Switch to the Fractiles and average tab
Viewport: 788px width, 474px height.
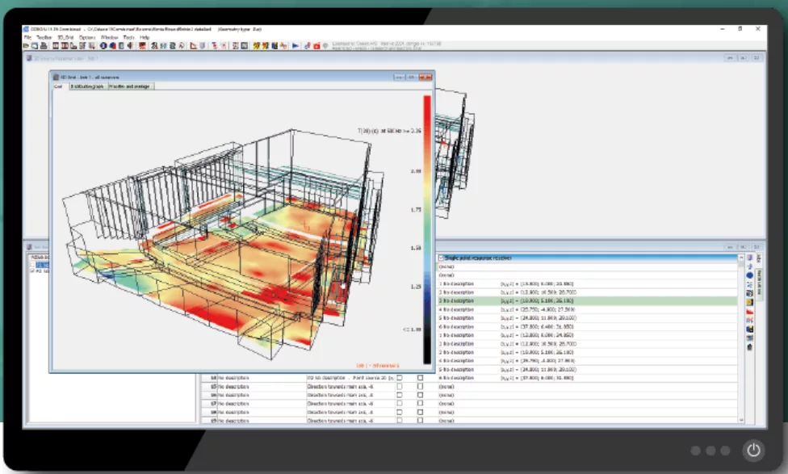click(x=130, y=86)
